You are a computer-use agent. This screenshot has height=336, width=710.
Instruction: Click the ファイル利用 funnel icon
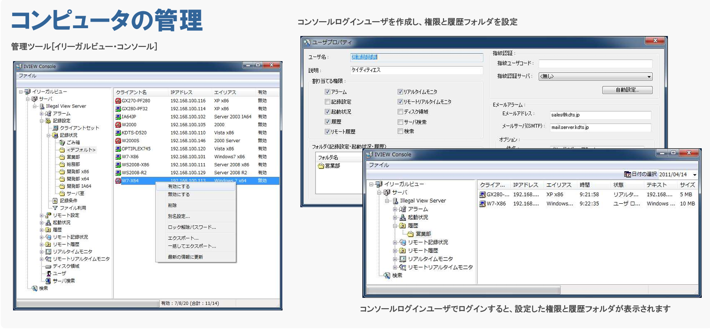pyautogui.click(x=55, y=208)
